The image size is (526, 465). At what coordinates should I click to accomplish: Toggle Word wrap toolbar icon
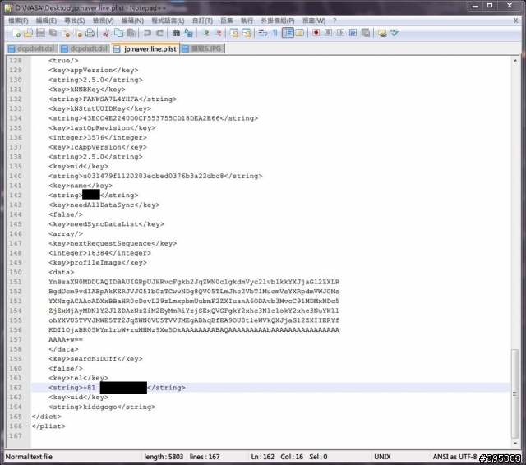263,33
